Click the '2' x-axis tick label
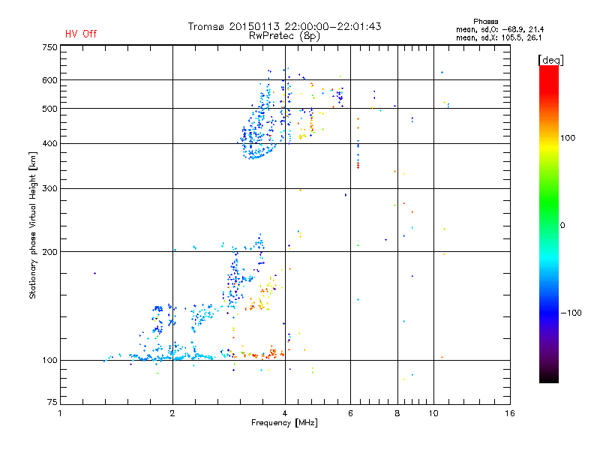 click(x=172, y=413)
